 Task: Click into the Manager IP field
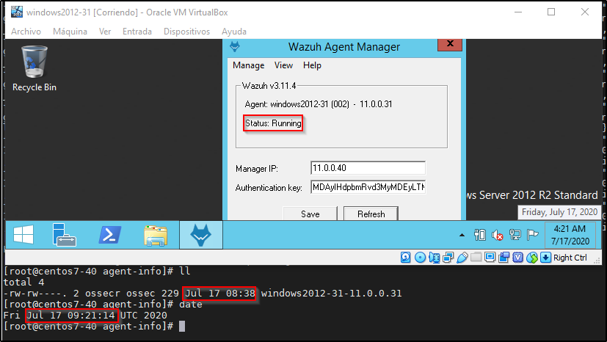(x=368, y=168)
